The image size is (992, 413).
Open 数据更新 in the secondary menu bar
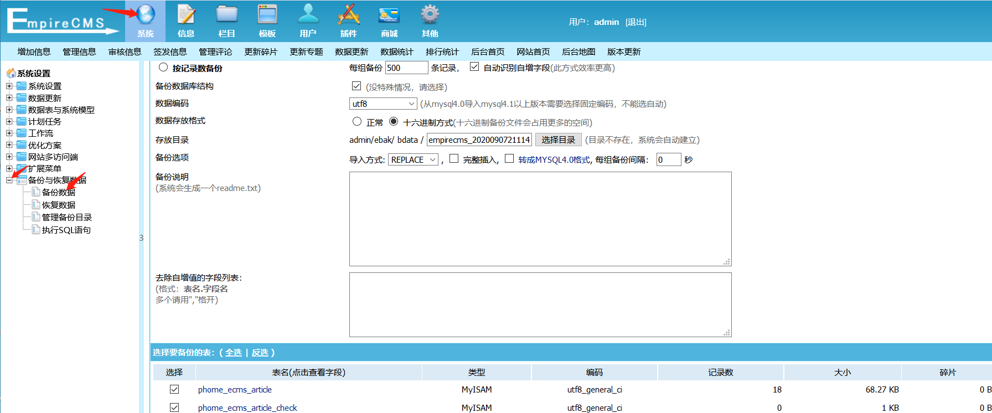(352, 51)
